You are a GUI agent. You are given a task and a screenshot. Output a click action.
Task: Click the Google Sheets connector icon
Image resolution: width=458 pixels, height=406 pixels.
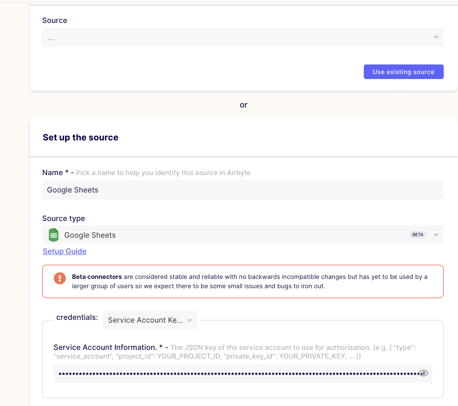click(x=54, y=235)
